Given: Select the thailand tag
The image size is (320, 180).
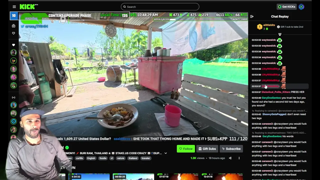Looking at the screenshot, I should [133, 158].
